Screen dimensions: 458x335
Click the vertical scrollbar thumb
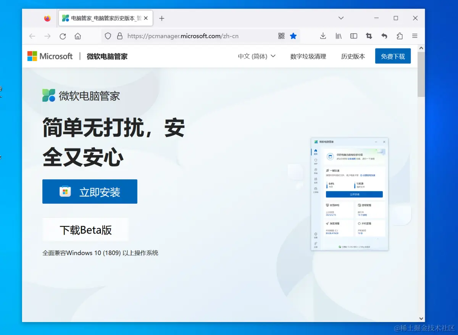[x=421, y=74]
